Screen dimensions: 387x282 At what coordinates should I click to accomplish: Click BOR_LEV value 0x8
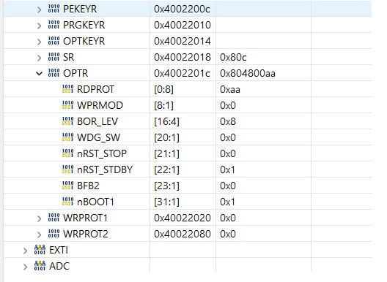[228, 121]
